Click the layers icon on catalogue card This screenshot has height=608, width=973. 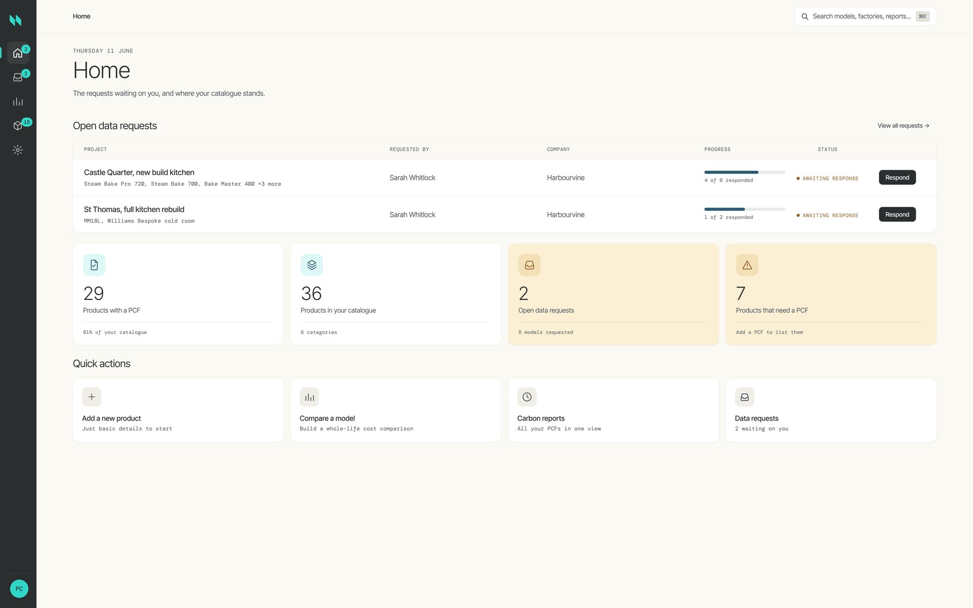[x=312, y=265]
